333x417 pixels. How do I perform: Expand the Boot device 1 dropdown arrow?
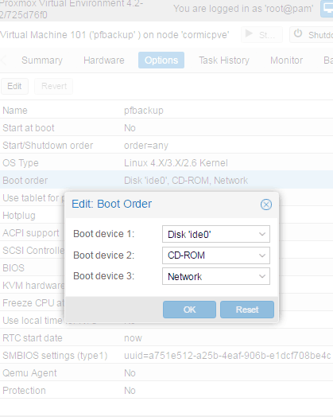pyautogui.click(x=262, y=234)
